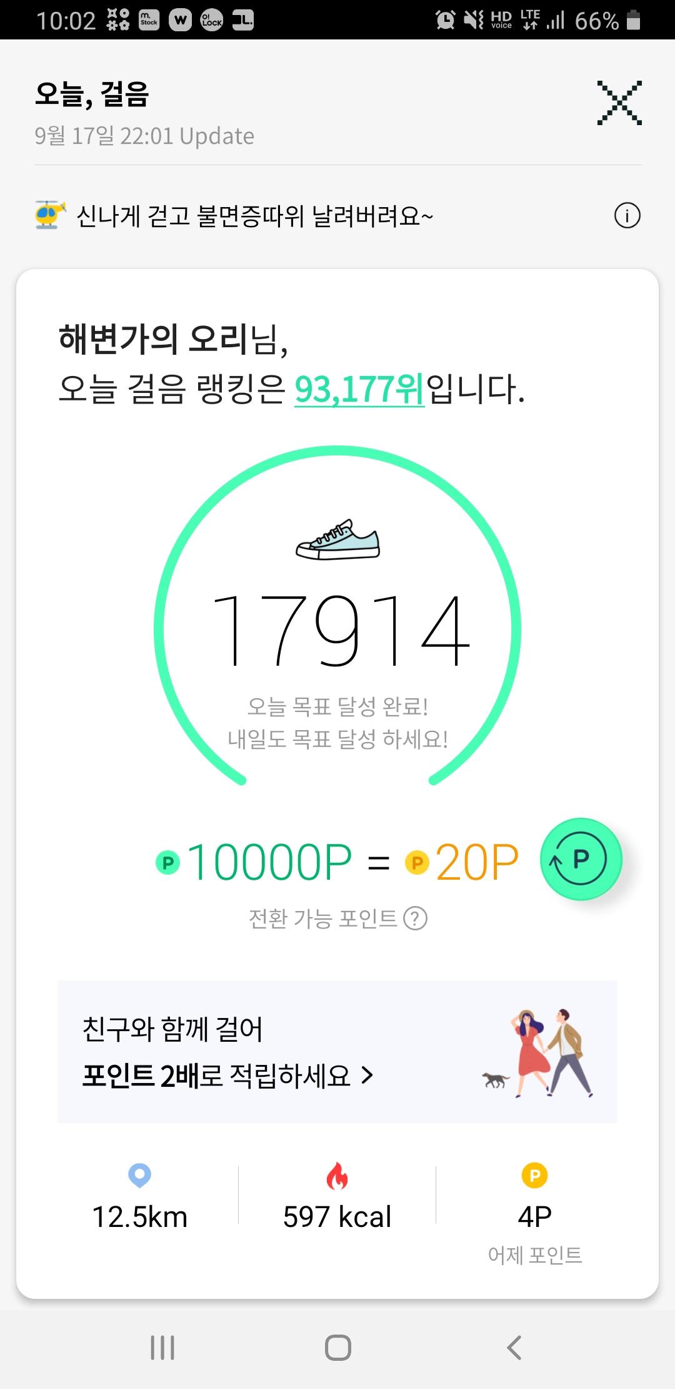Tap the point conversion P button

pyautogui.click(x=581, y=859)
